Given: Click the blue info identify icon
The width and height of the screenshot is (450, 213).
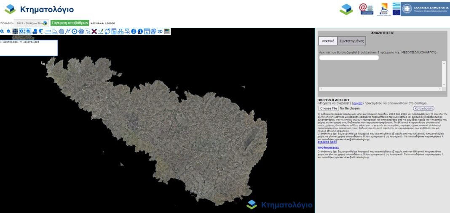Looking at the screenshot, I should click(134, 32).
